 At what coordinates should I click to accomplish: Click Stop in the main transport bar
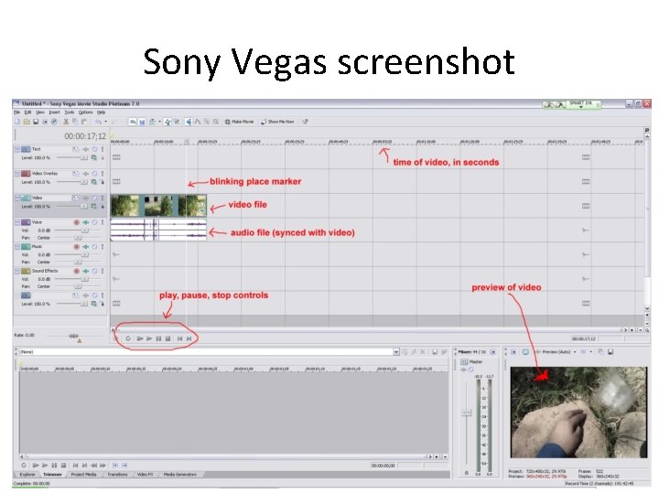[167, 338]
